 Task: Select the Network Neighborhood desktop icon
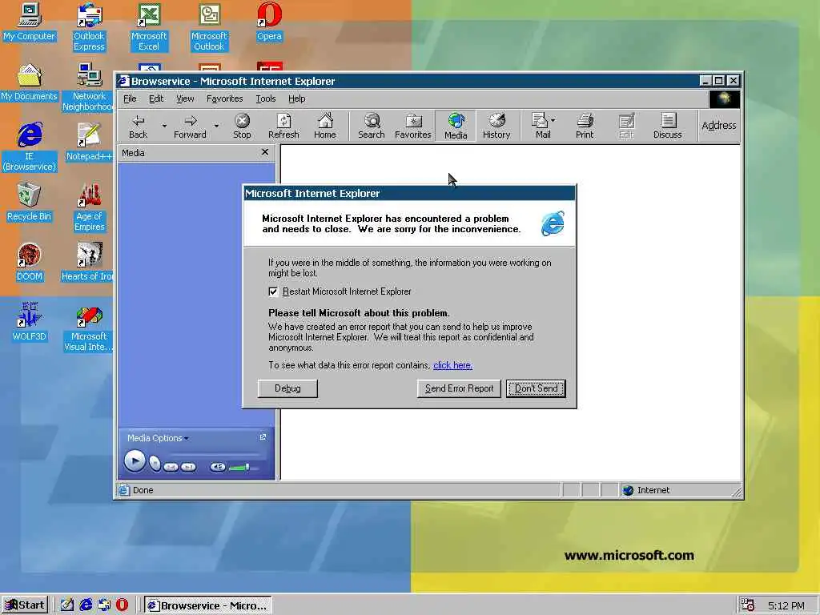coord(90,86)
